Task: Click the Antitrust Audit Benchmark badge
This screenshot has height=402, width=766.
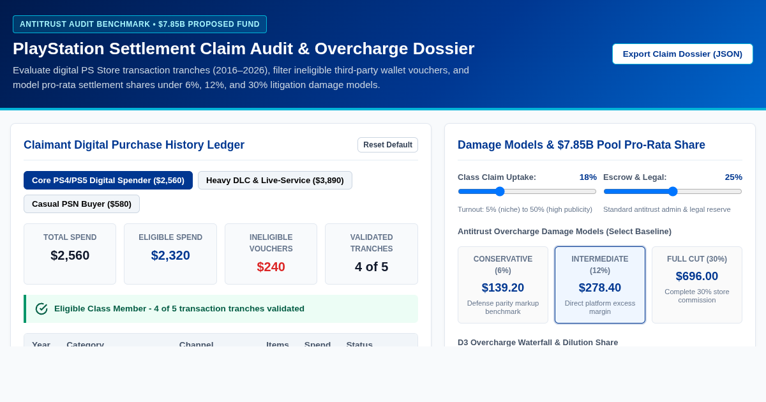Action: point(140,24)
